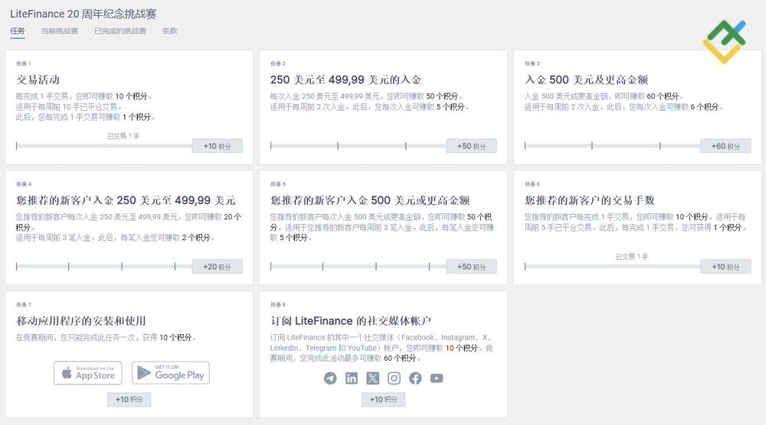Click progress bar in 任务 5 referral card

click(358, 267)
